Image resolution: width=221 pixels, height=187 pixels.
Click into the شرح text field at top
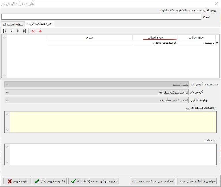(x=101, y=17)
